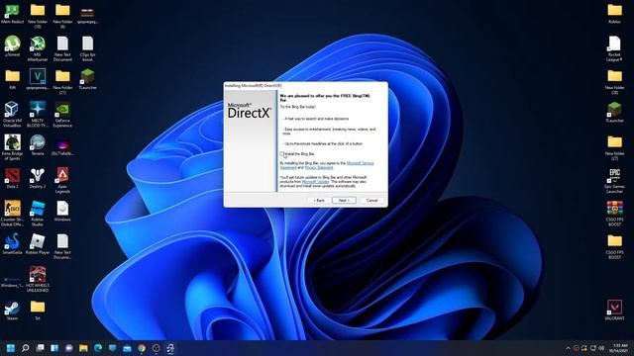Select the MELTY BLOOD desktop shortcut
This screenshot has width=634, height=356.
tap(38, 115)
